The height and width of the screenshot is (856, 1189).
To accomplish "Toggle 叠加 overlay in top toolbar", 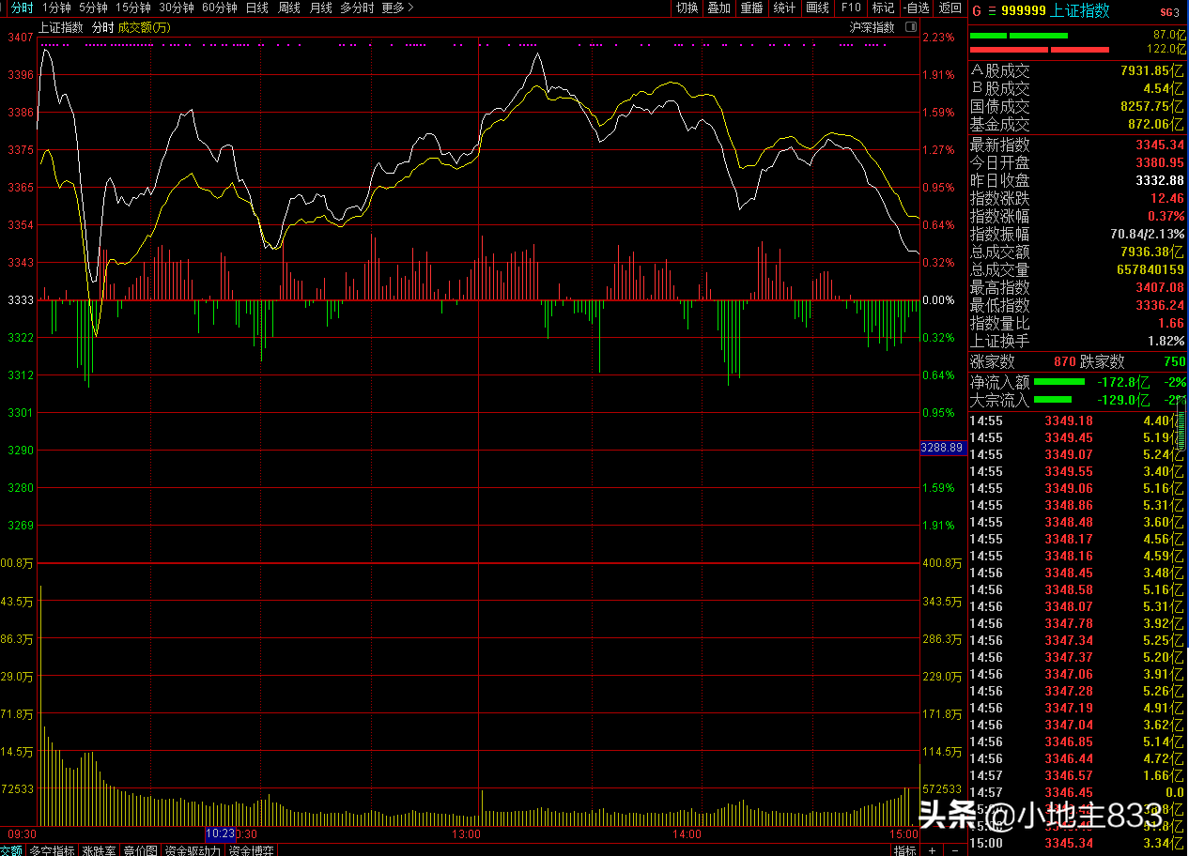I will [718, 8].
